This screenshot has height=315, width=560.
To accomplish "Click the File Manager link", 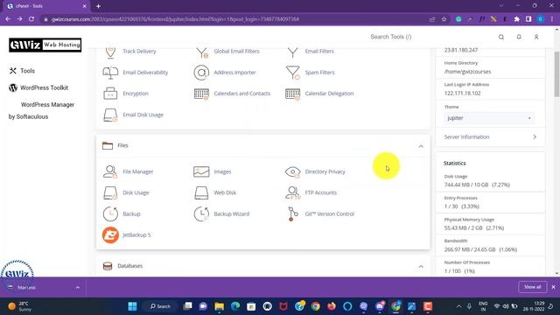I will point(138,171).
